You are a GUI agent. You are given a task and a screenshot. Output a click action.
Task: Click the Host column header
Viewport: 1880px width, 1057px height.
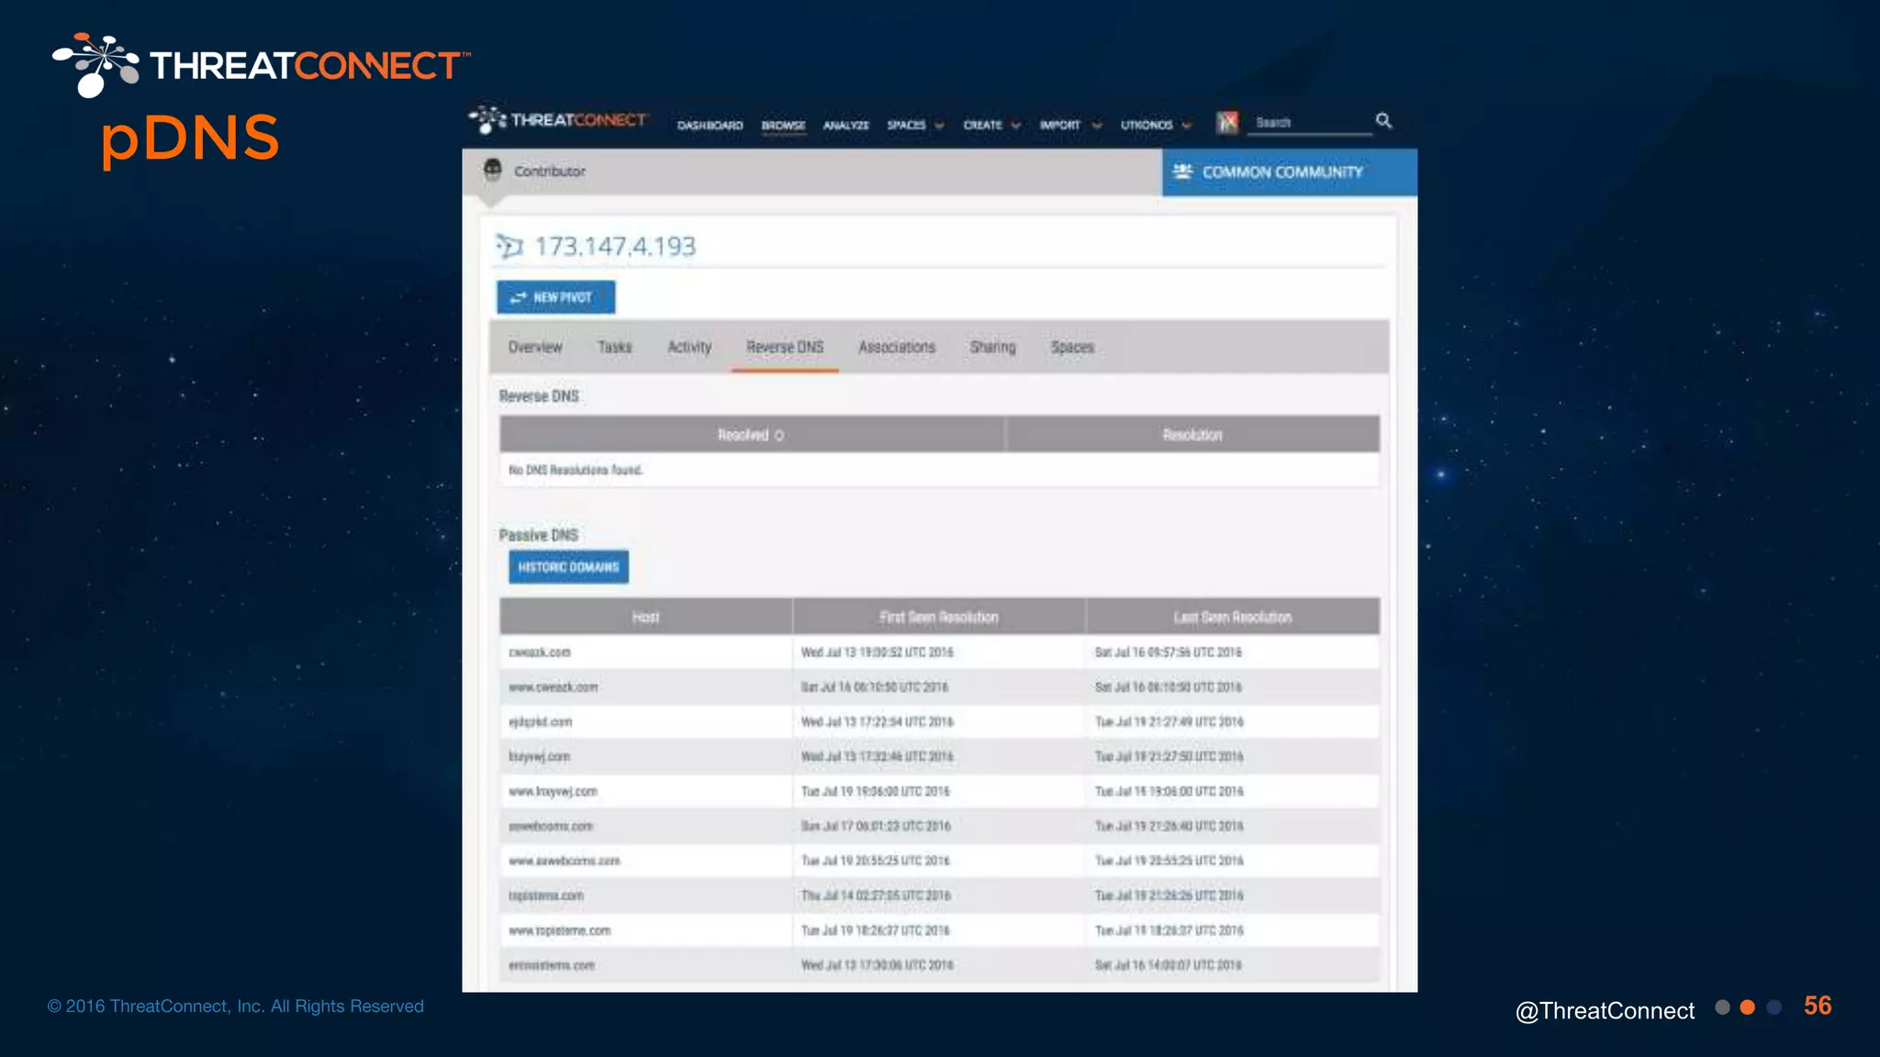coord(646,617)
